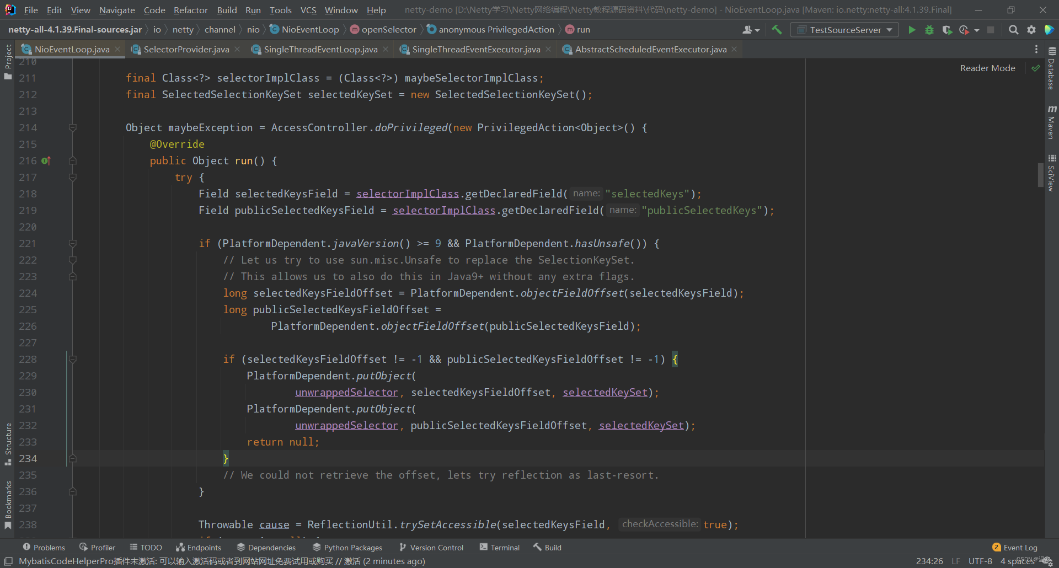Open the TODO tool window
Screen dimensions: 1059x568
click(x=146, y=547)
